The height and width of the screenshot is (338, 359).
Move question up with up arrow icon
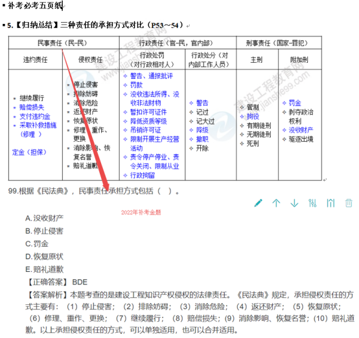click(276, 203)
